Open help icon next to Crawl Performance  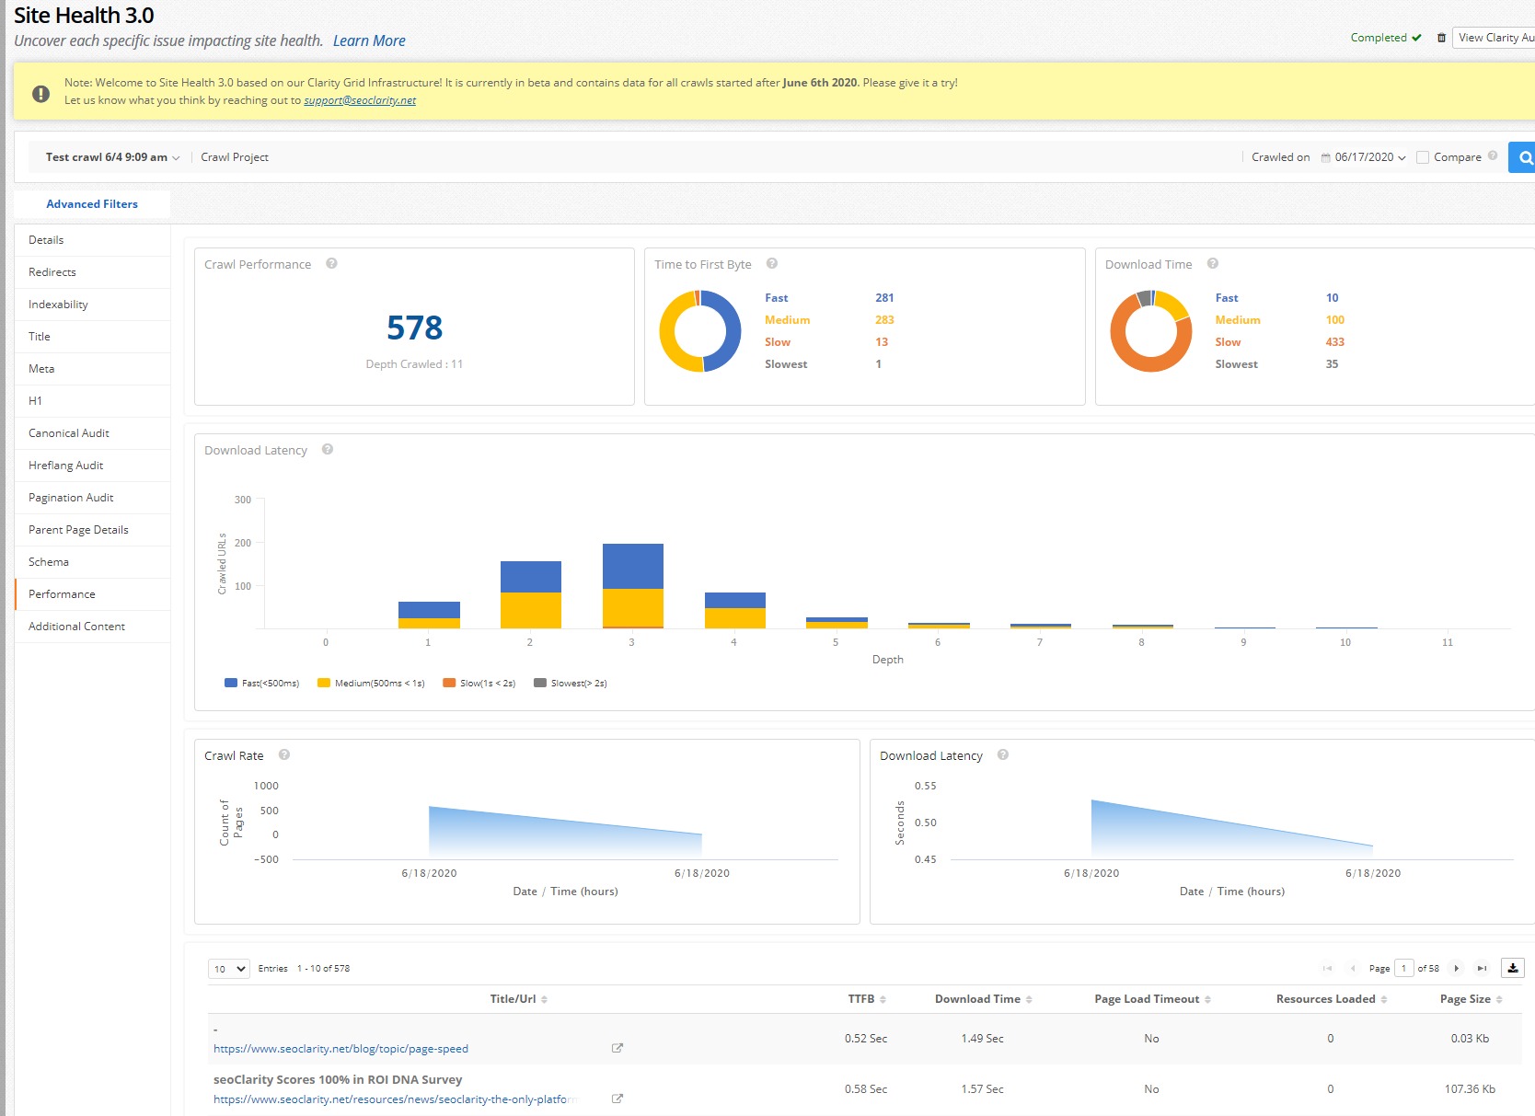coord(331,264)
